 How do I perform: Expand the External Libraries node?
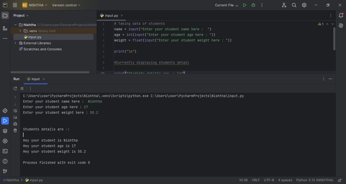15,43
